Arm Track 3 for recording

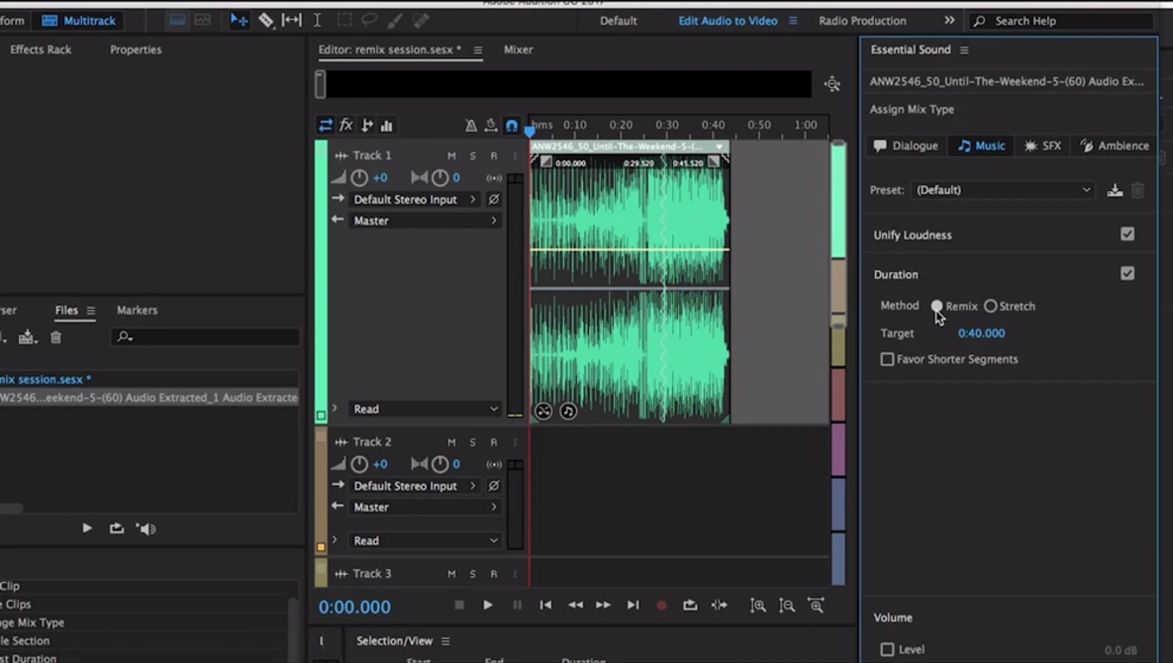coord(494,574)
